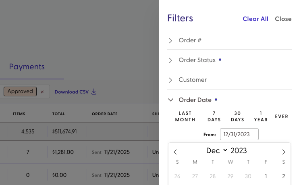Expand the Order Status filter section

197,60
